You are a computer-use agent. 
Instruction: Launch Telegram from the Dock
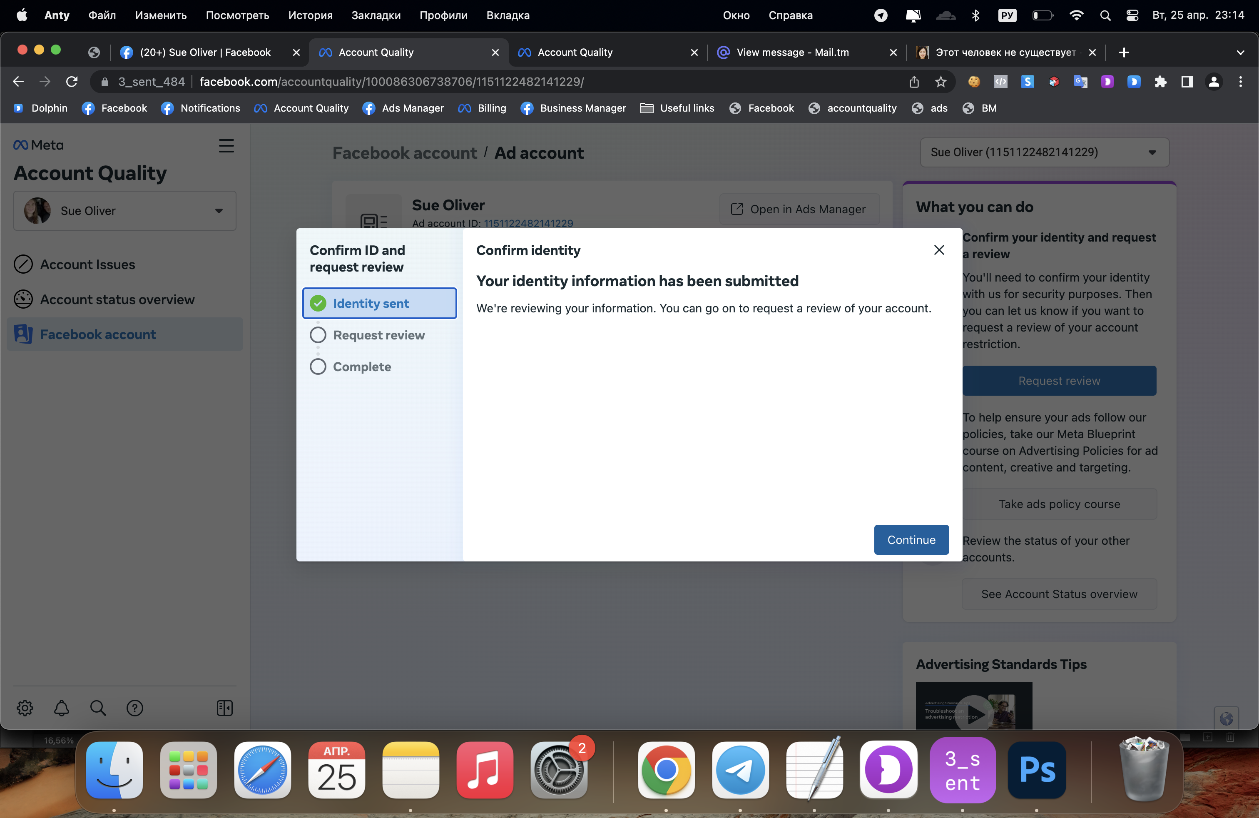click(x=740, y=770)
